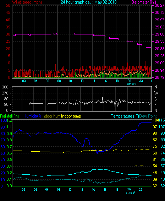The image size is (165, 201).
Task: Pick rainfall axis value '0.4'
Action: 9,166
